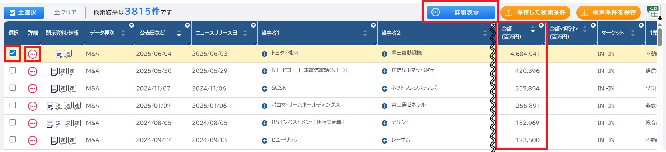Screen dimensions: 666x152
Task: Expand plus icon beside NTTドコモ
Action: tap(264, 71)
